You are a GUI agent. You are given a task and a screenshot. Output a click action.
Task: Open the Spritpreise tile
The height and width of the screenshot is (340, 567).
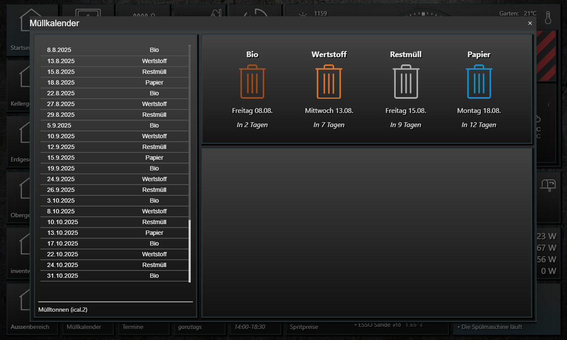[x=304, y=327]
